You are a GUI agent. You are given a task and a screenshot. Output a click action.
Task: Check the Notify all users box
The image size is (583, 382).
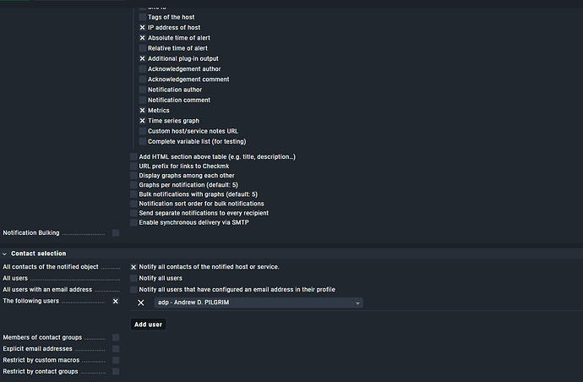[133, 278]
